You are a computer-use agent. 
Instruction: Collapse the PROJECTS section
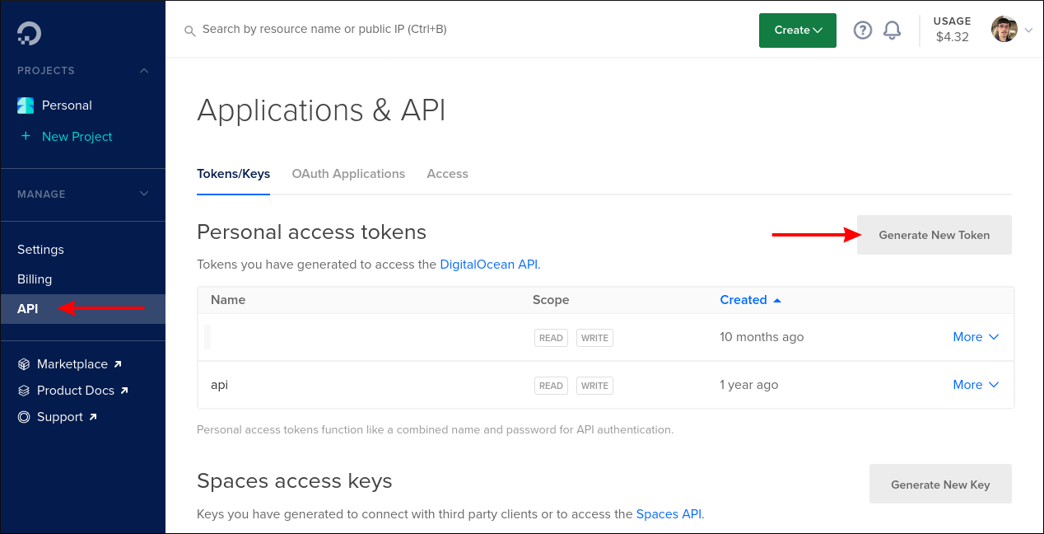pyautogui.click(x=144, y=70)
